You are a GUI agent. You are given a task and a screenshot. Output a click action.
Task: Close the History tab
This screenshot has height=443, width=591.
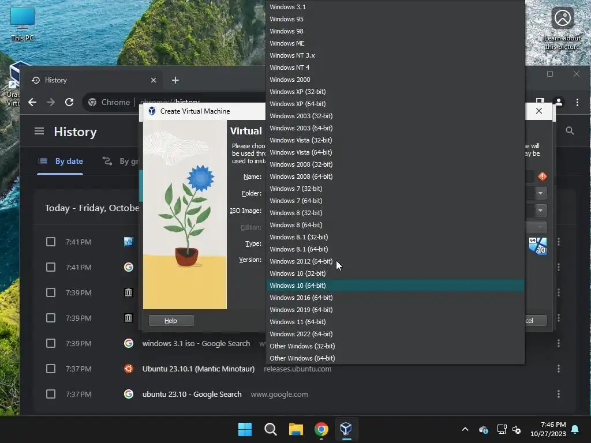point(154,80)
